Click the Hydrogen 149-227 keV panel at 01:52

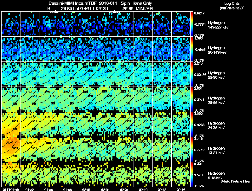pyautogui.click(x=30, y=24)
